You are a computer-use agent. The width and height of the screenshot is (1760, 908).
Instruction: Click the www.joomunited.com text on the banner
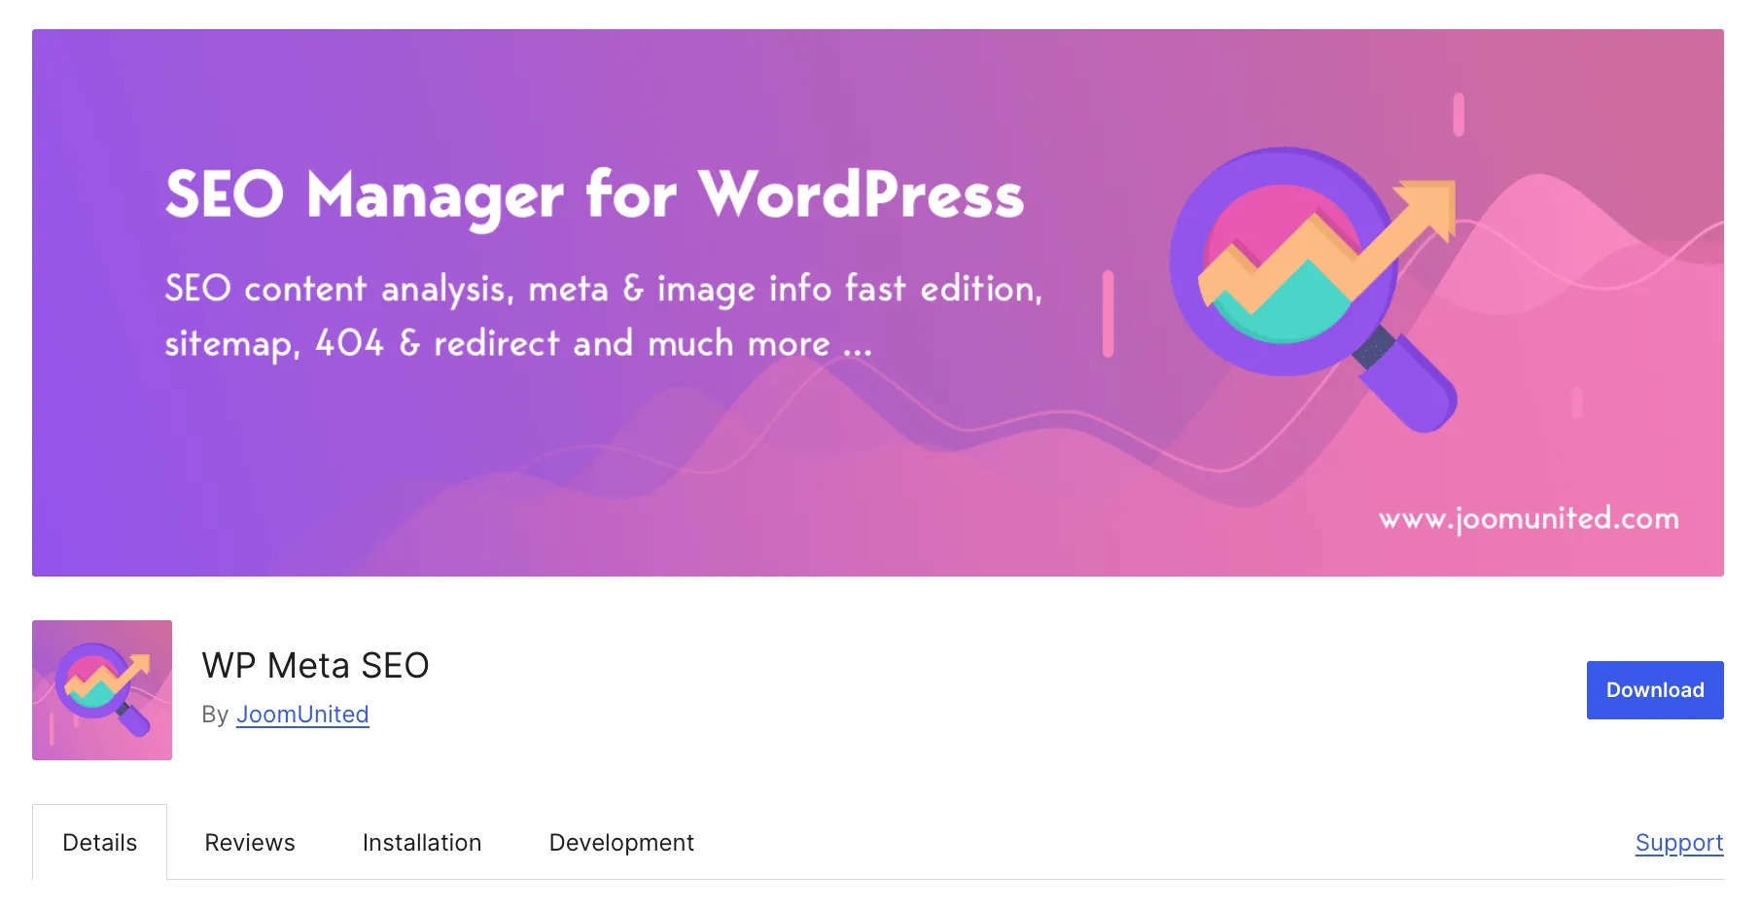1529,519
